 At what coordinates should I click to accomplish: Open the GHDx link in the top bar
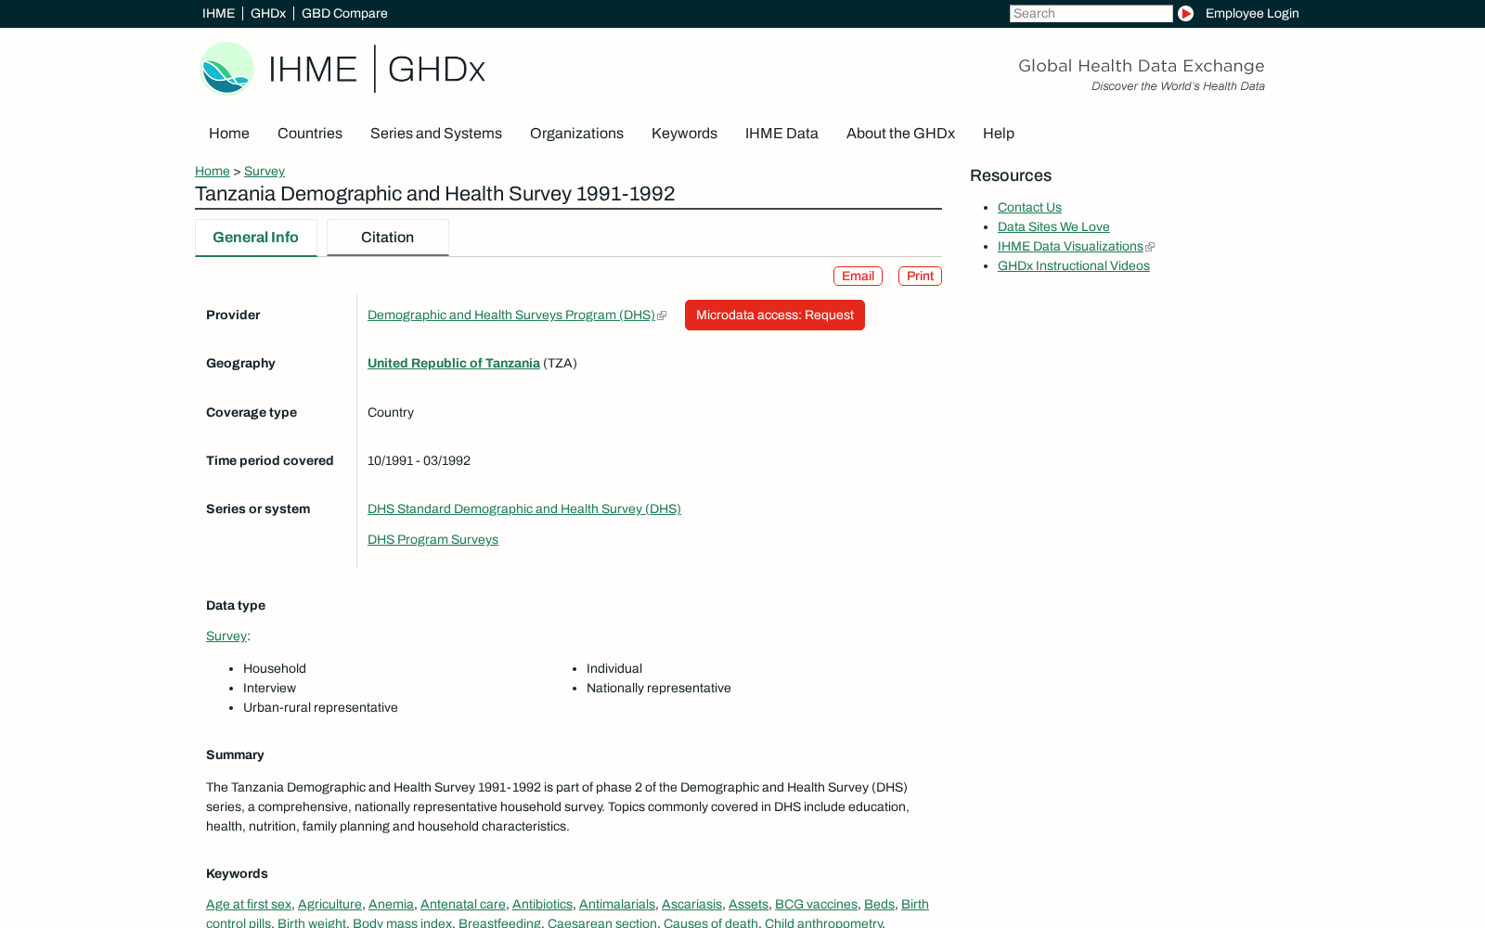[x=268, y=13]
